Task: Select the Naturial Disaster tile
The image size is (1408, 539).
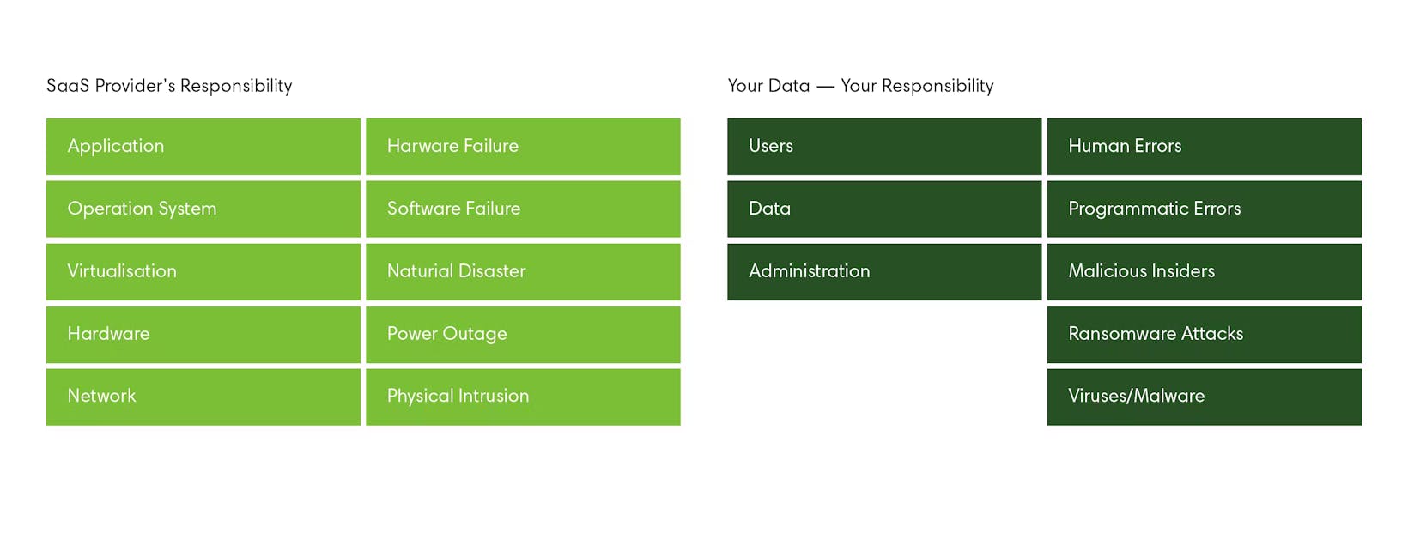Action: pos(523,271)
